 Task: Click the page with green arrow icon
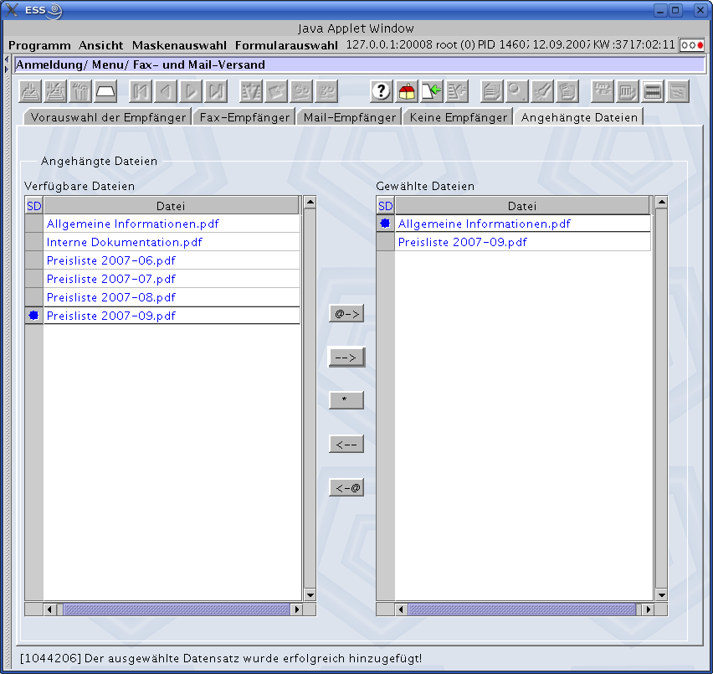coord(432,91)
